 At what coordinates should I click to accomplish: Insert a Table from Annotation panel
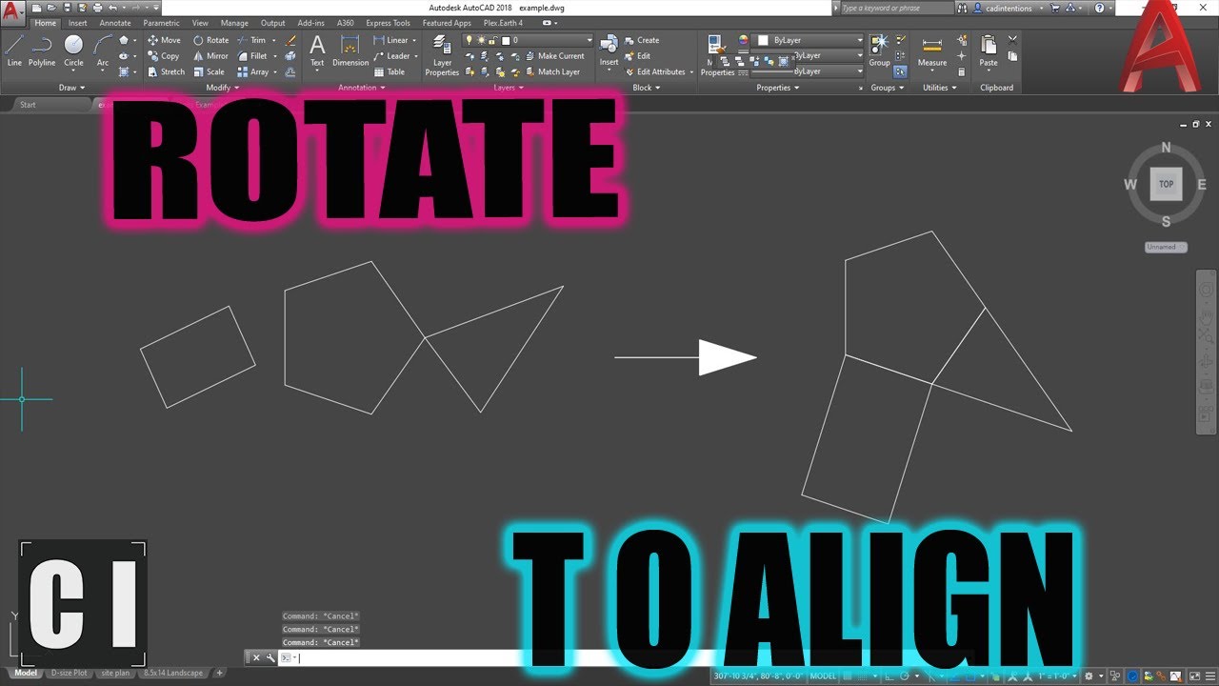(x=390, y=71)
